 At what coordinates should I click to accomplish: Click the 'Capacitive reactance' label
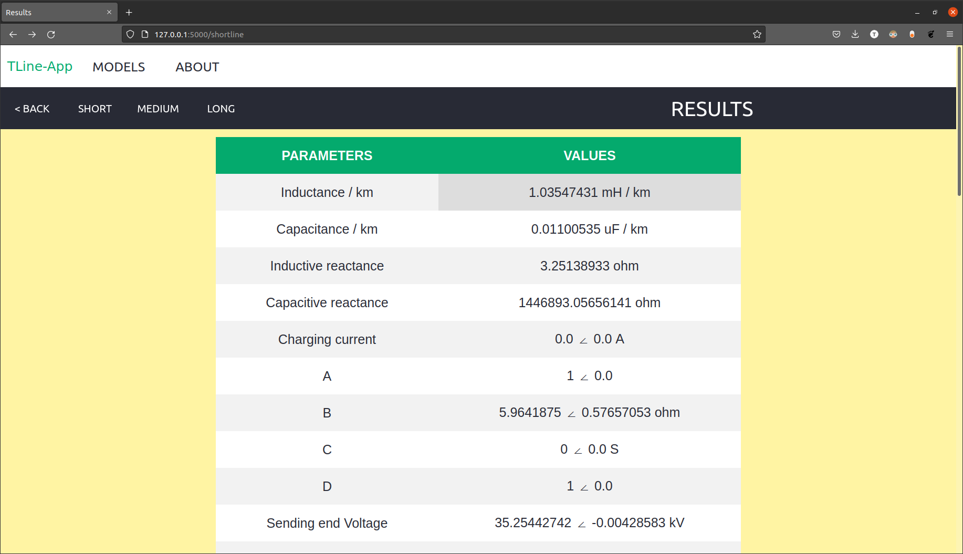point(327,302)
